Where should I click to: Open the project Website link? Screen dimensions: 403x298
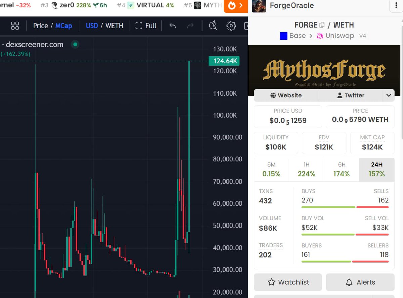(286, 95)
